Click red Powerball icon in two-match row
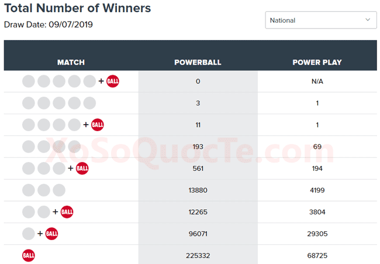This screenshot has width=380, height=264. click(67, 212)
